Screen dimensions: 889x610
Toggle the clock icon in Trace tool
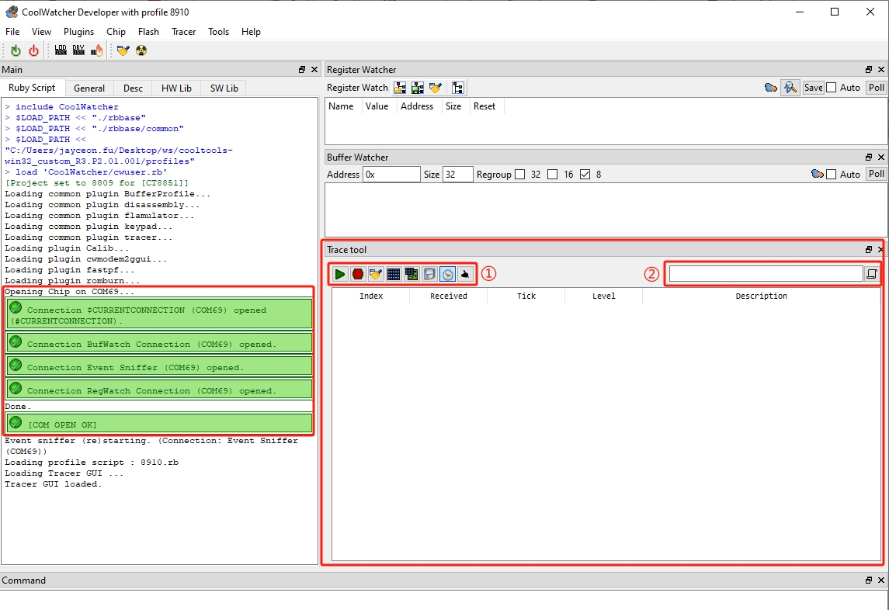click(x=448, y=275)
